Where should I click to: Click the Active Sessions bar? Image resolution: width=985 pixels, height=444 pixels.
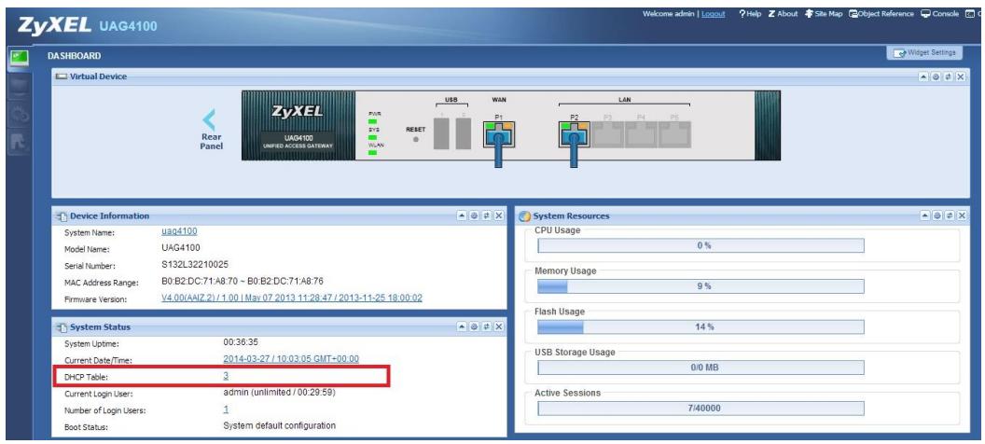tap(701, 409)
